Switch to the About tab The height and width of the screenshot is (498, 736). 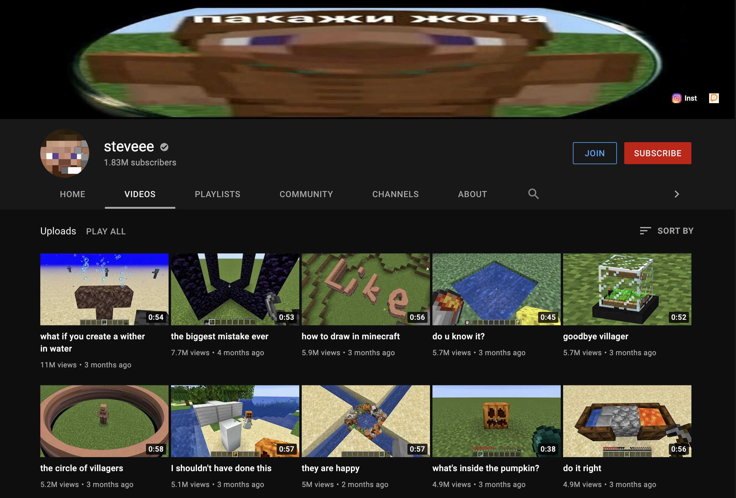(472, 194)
